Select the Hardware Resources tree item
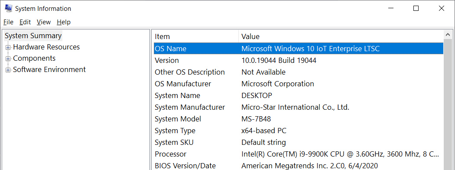 [46, 47]
